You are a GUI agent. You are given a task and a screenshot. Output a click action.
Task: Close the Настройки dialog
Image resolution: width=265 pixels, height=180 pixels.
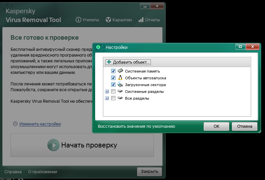click(252, 47)
